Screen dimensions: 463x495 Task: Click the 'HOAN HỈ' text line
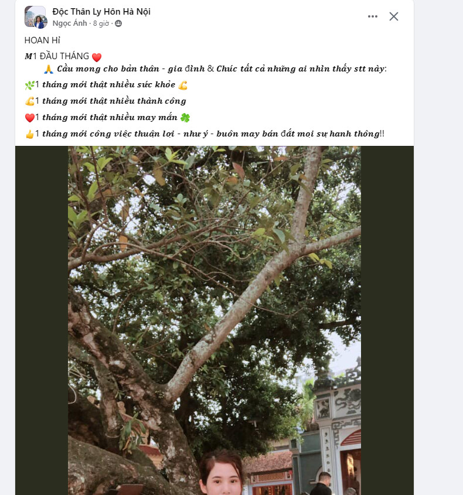point(42,40)
